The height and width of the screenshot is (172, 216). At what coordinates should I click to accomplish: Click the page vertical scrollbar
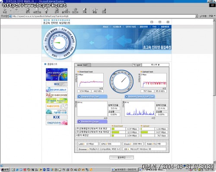(x=214, y=92)
